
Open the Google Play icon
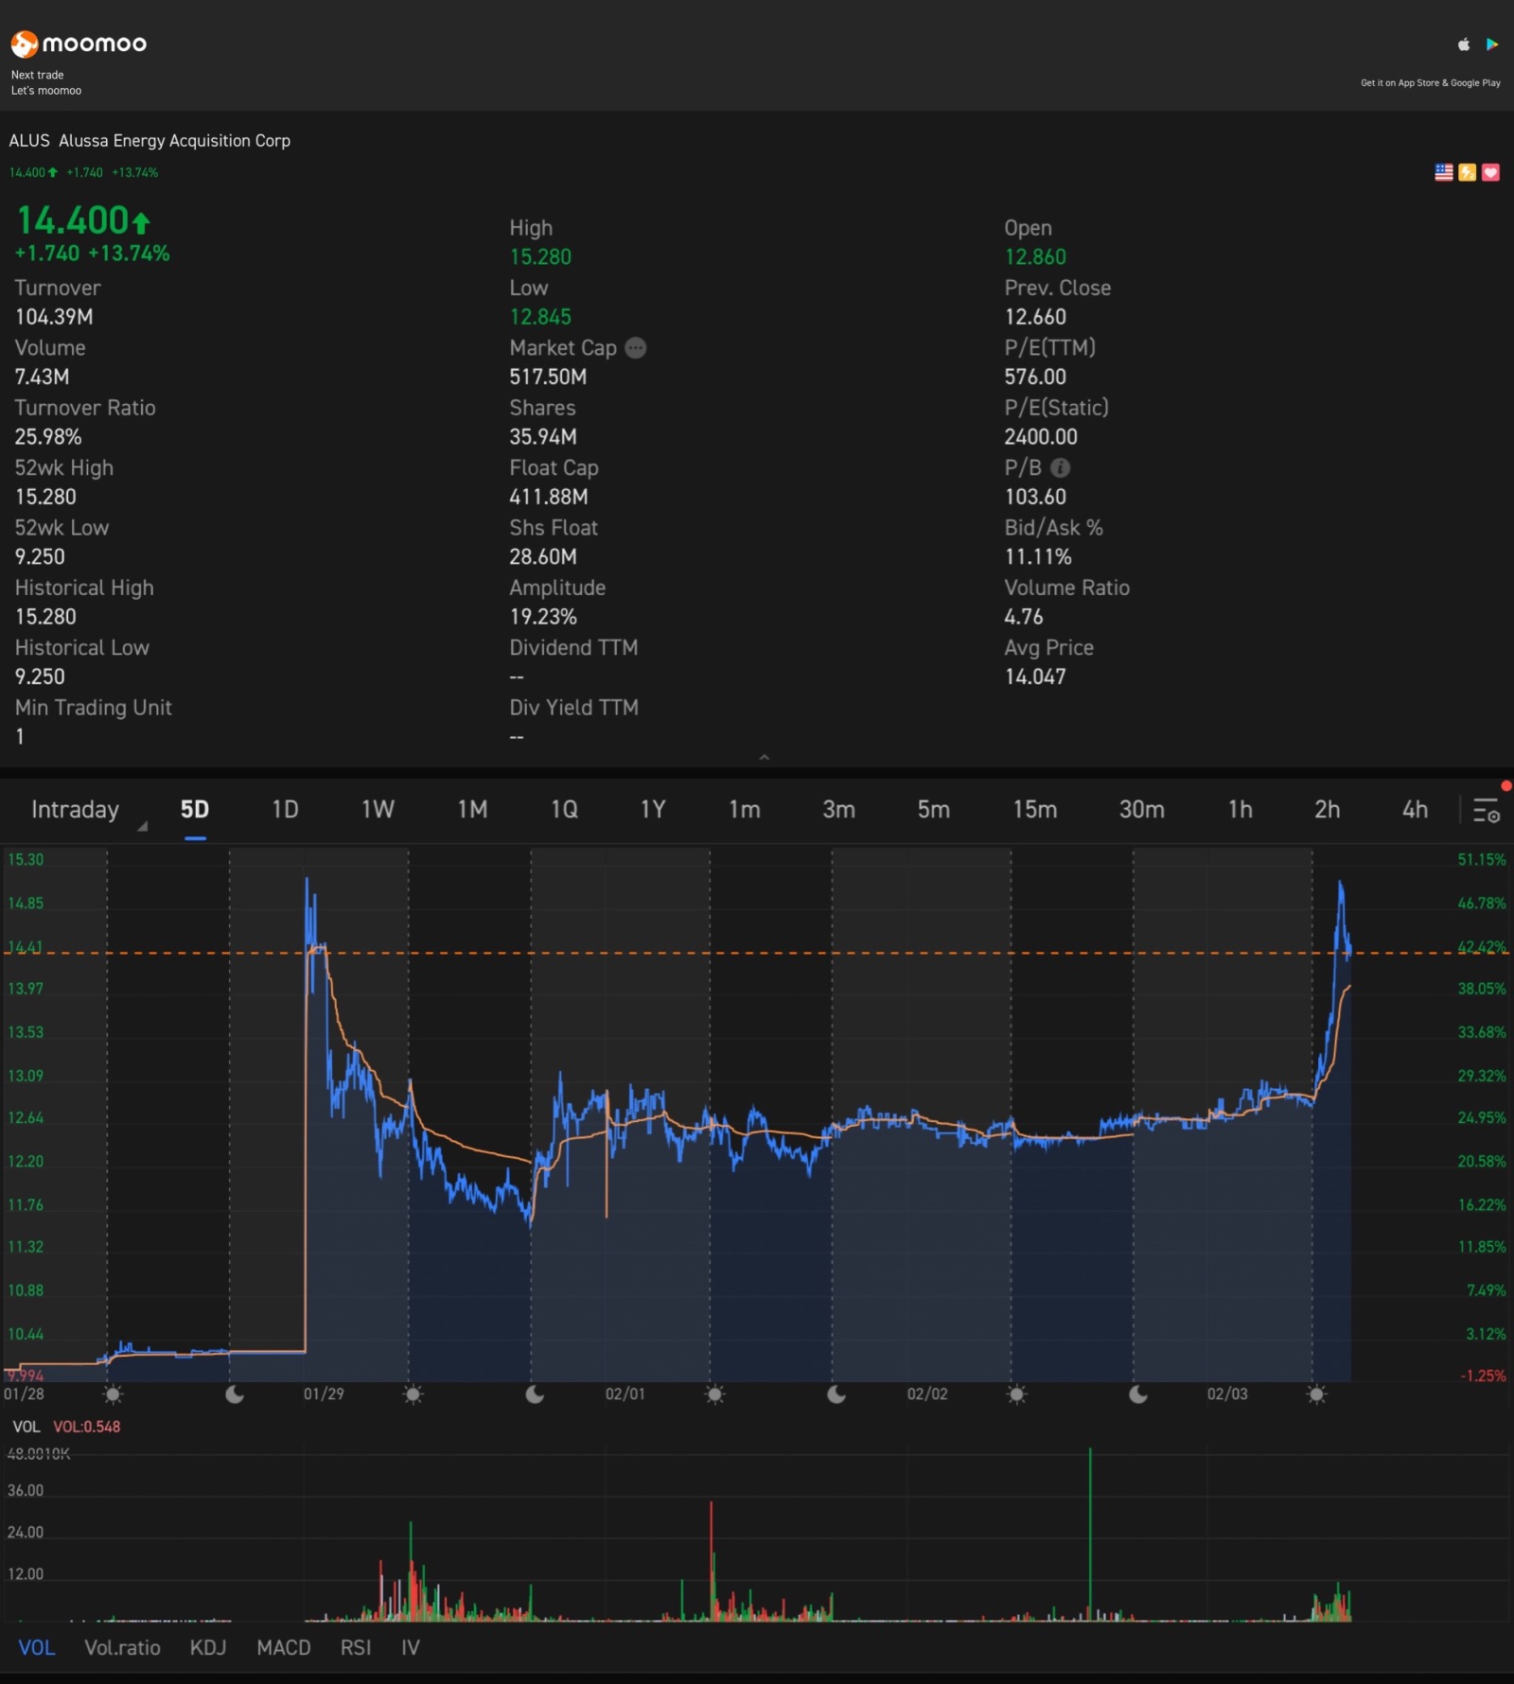pyautogui.click(x=1492, y=44)
